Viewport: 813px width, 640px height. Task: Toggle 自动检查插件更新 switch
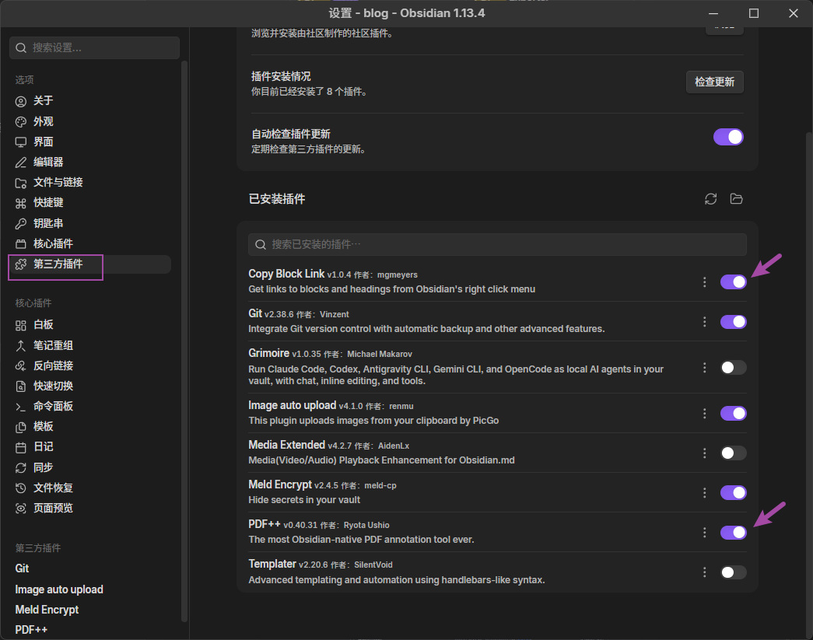coord(728,138)
